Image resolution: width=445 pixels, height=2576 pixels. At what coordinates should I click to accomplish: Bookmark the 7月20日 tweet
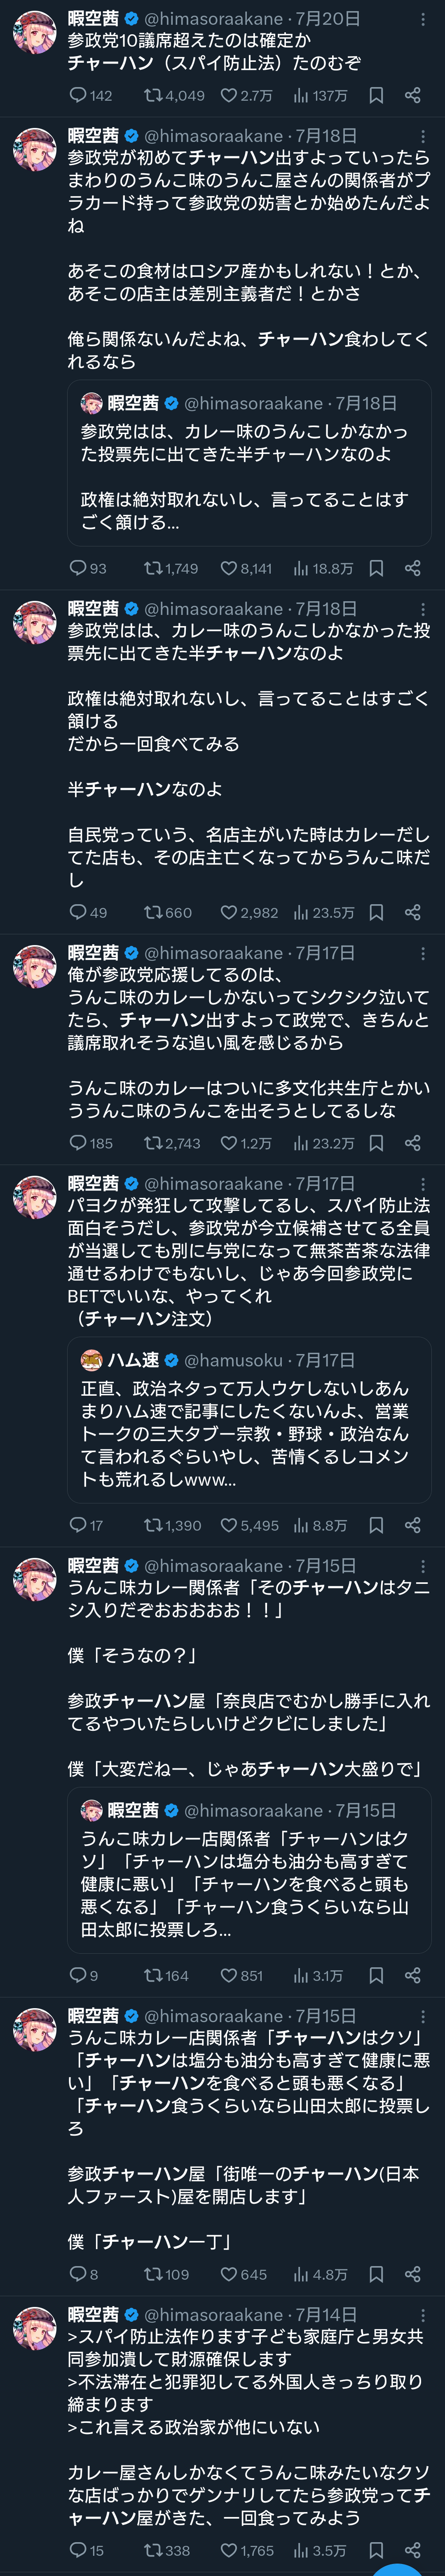pos(376,96)
